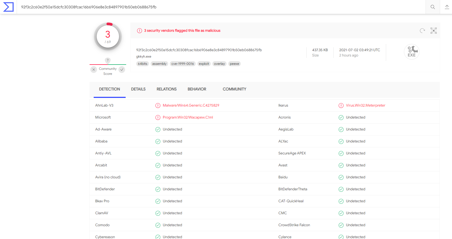Click the cve-1999-0016 tag
Image resolution: width=452 pixels, height=239 pixels.
(x=183, y=64)
